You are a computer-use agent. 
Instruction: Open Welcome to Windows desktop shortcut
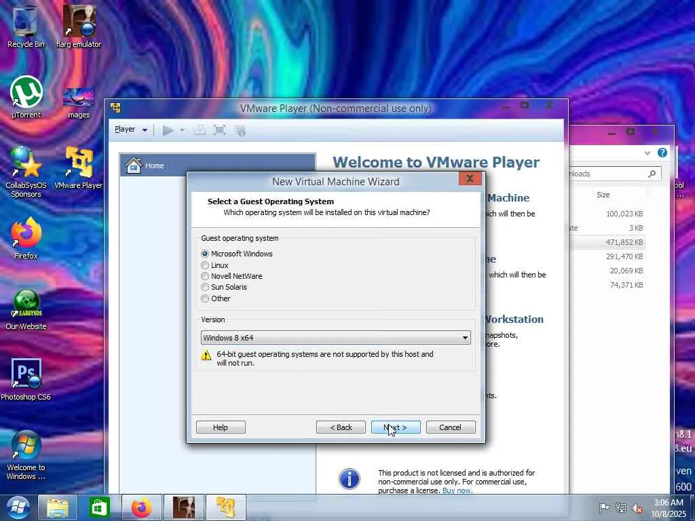26,455
